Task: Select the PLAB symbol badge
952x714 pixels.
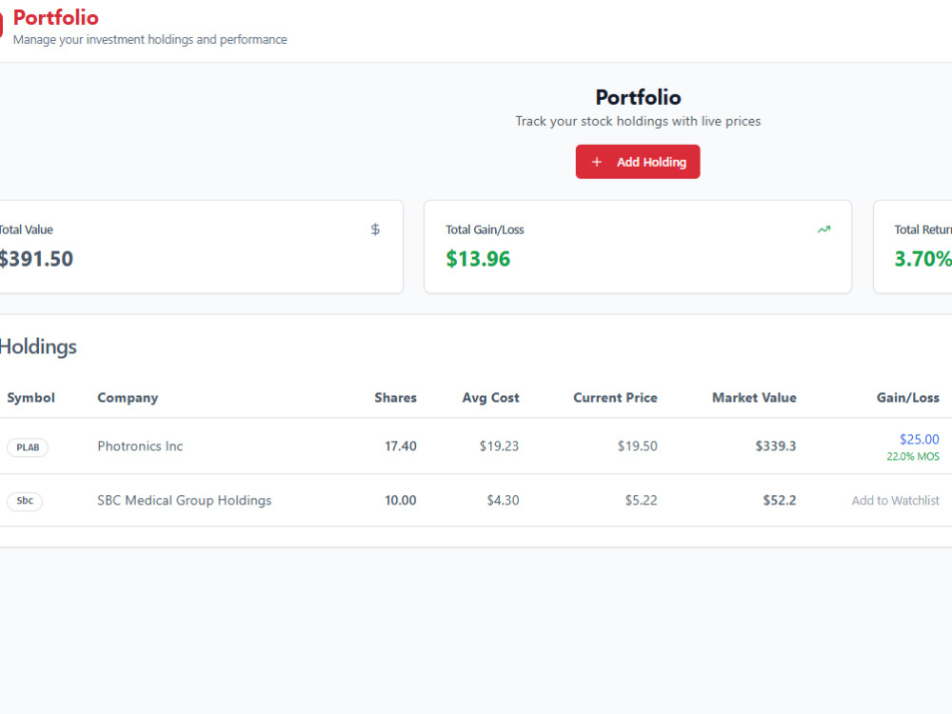Action: (28, 447)
